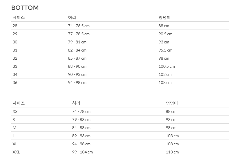Screen dimensions: 239x163
Task: Click the "99 - 104 cm" waist cell
Action: 82,152
